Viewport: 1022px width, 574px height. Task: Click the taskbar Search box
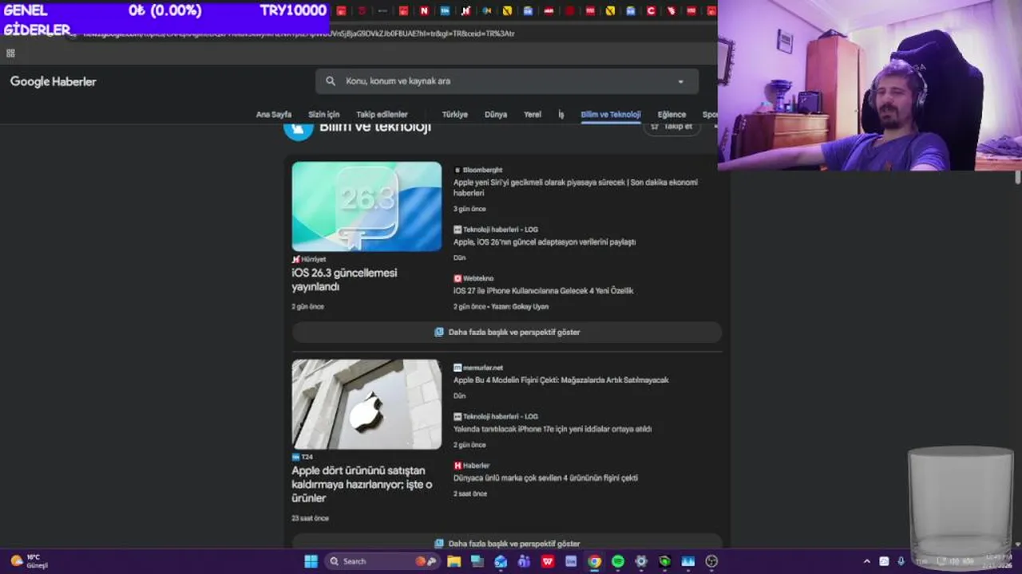pos(383,561)
